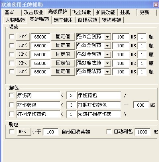
Task: Select the 1000 MS 自动刷包 interval field
Action: [x=143, y=132]
